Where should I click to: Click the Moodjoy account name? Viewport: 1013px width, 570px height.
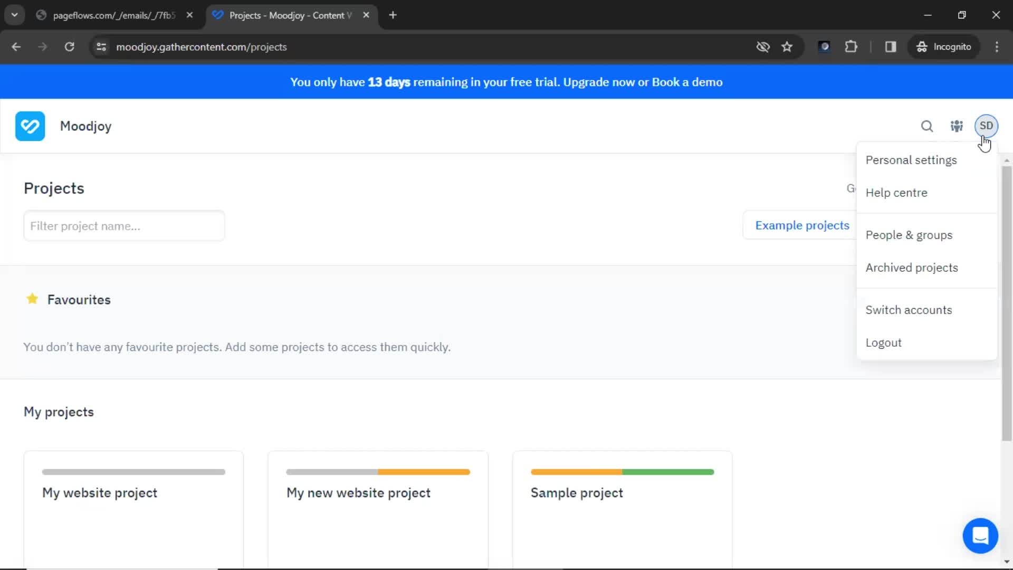point(85,126)
